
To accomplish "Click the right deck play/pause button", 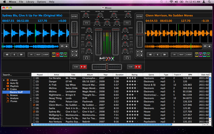I will point(138,67).
